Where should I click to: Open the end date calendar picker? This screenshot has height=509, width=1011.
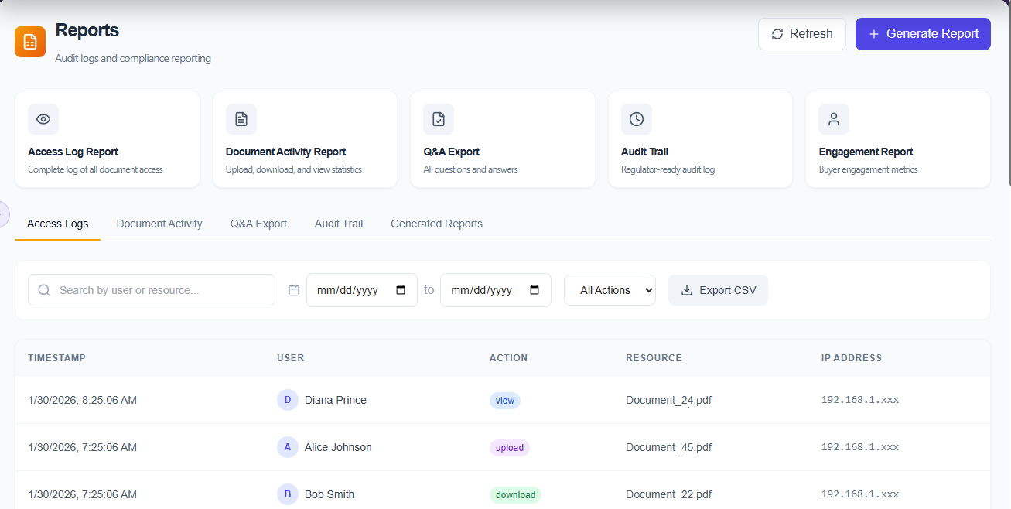(535, 290)
